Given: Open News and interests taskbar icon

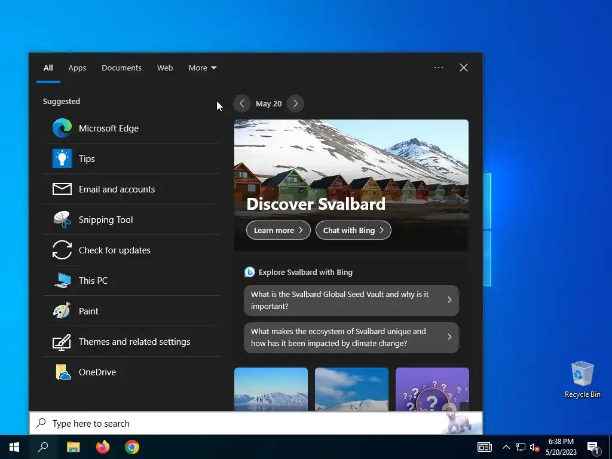Looking at the screenshot, I should pos(484,447).
